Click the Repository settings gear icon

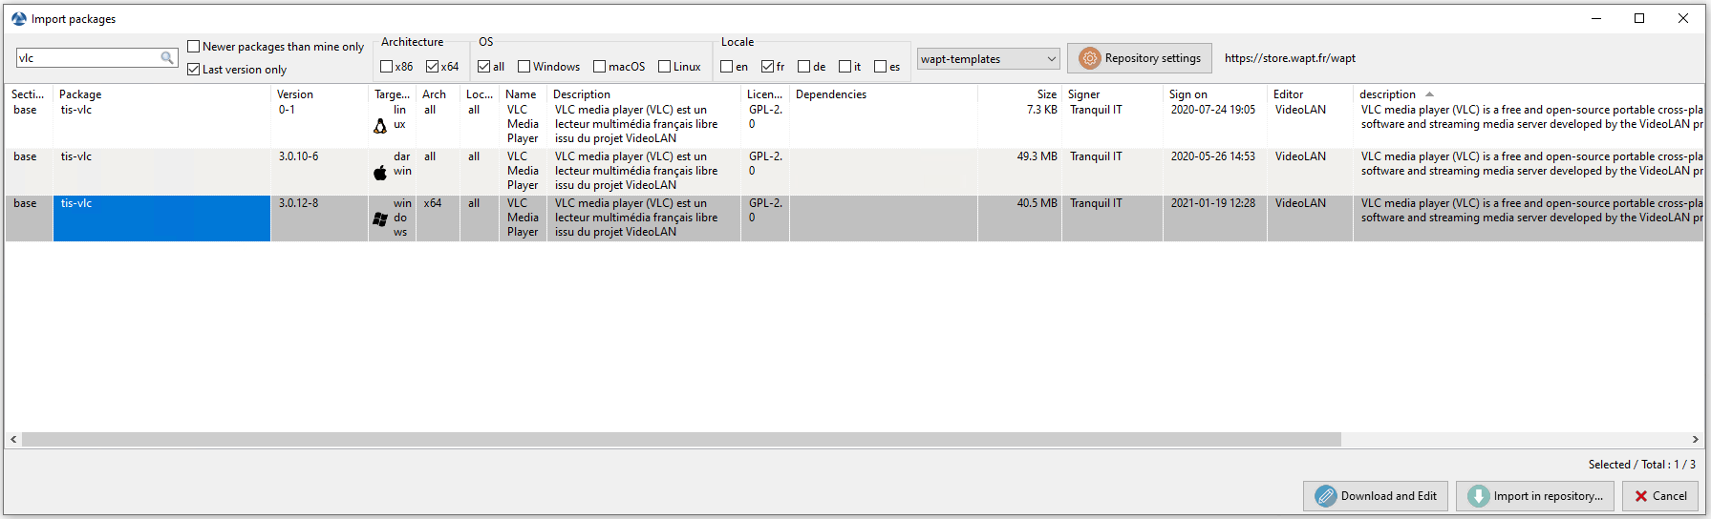point(1089,58)
